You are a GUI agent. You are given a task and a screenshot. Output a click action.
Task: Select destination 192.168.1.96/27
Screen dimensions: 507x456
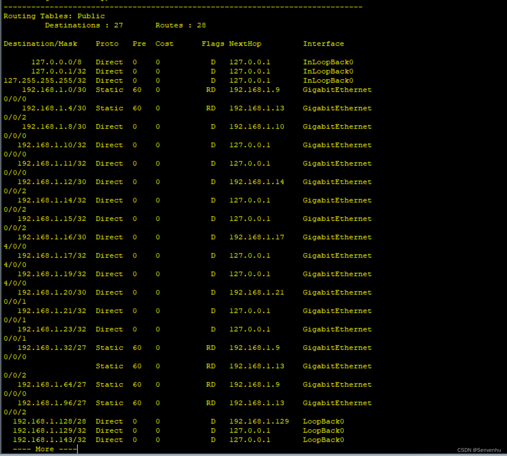coord(52,403)
